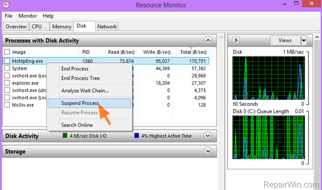Click the PID 1360 cell
Viewport: 322px width, 190px height.
click(88, 61)
